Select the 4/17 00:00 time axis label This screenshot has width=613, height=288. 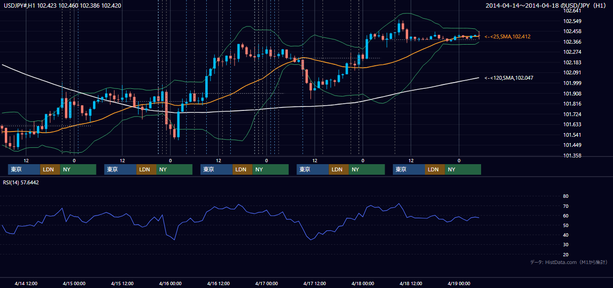coord(266,283)
